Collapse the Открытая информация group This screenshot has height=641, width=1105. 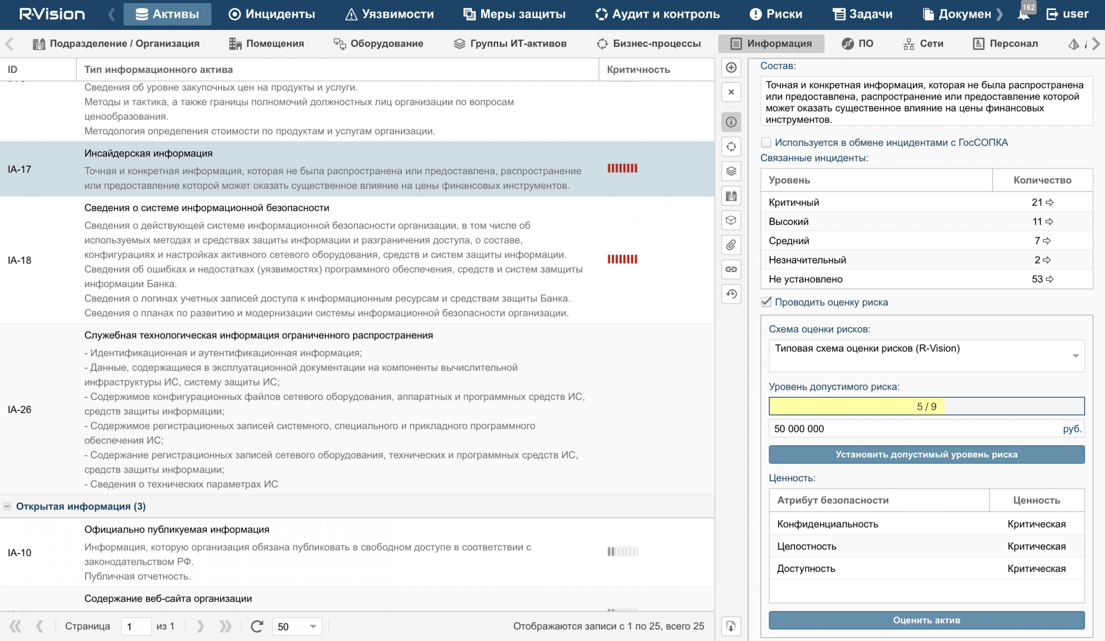tap(8, 506)
